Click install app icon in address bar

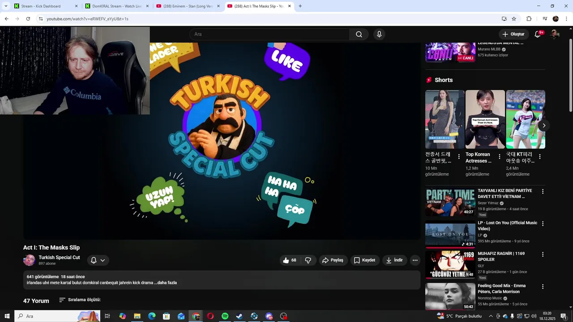504,19
